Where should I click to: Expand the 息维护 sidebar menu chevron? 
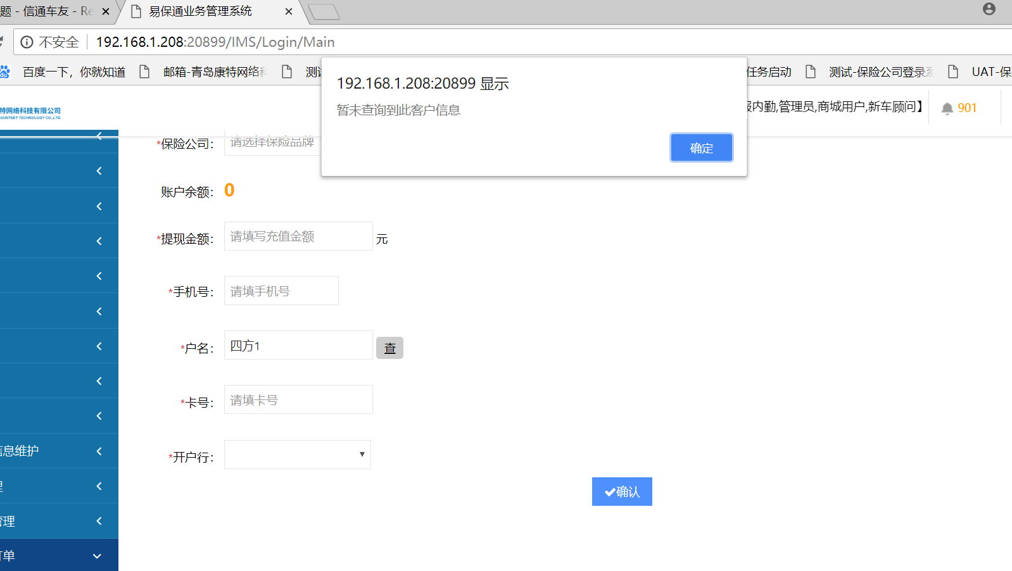pos(99,451)
